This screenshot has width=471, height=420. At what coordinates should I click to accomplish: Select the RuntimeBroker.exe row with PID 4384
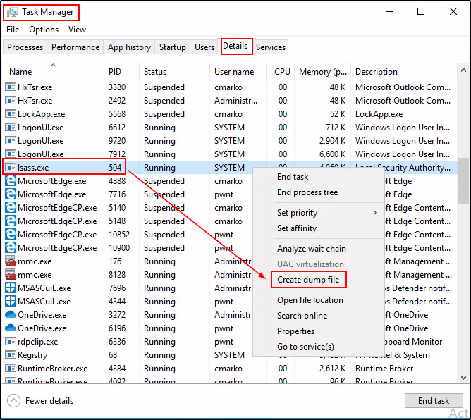click(53, 369)
